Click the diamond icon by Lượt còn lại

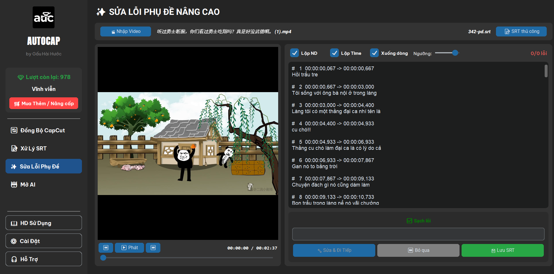point(20,77)
